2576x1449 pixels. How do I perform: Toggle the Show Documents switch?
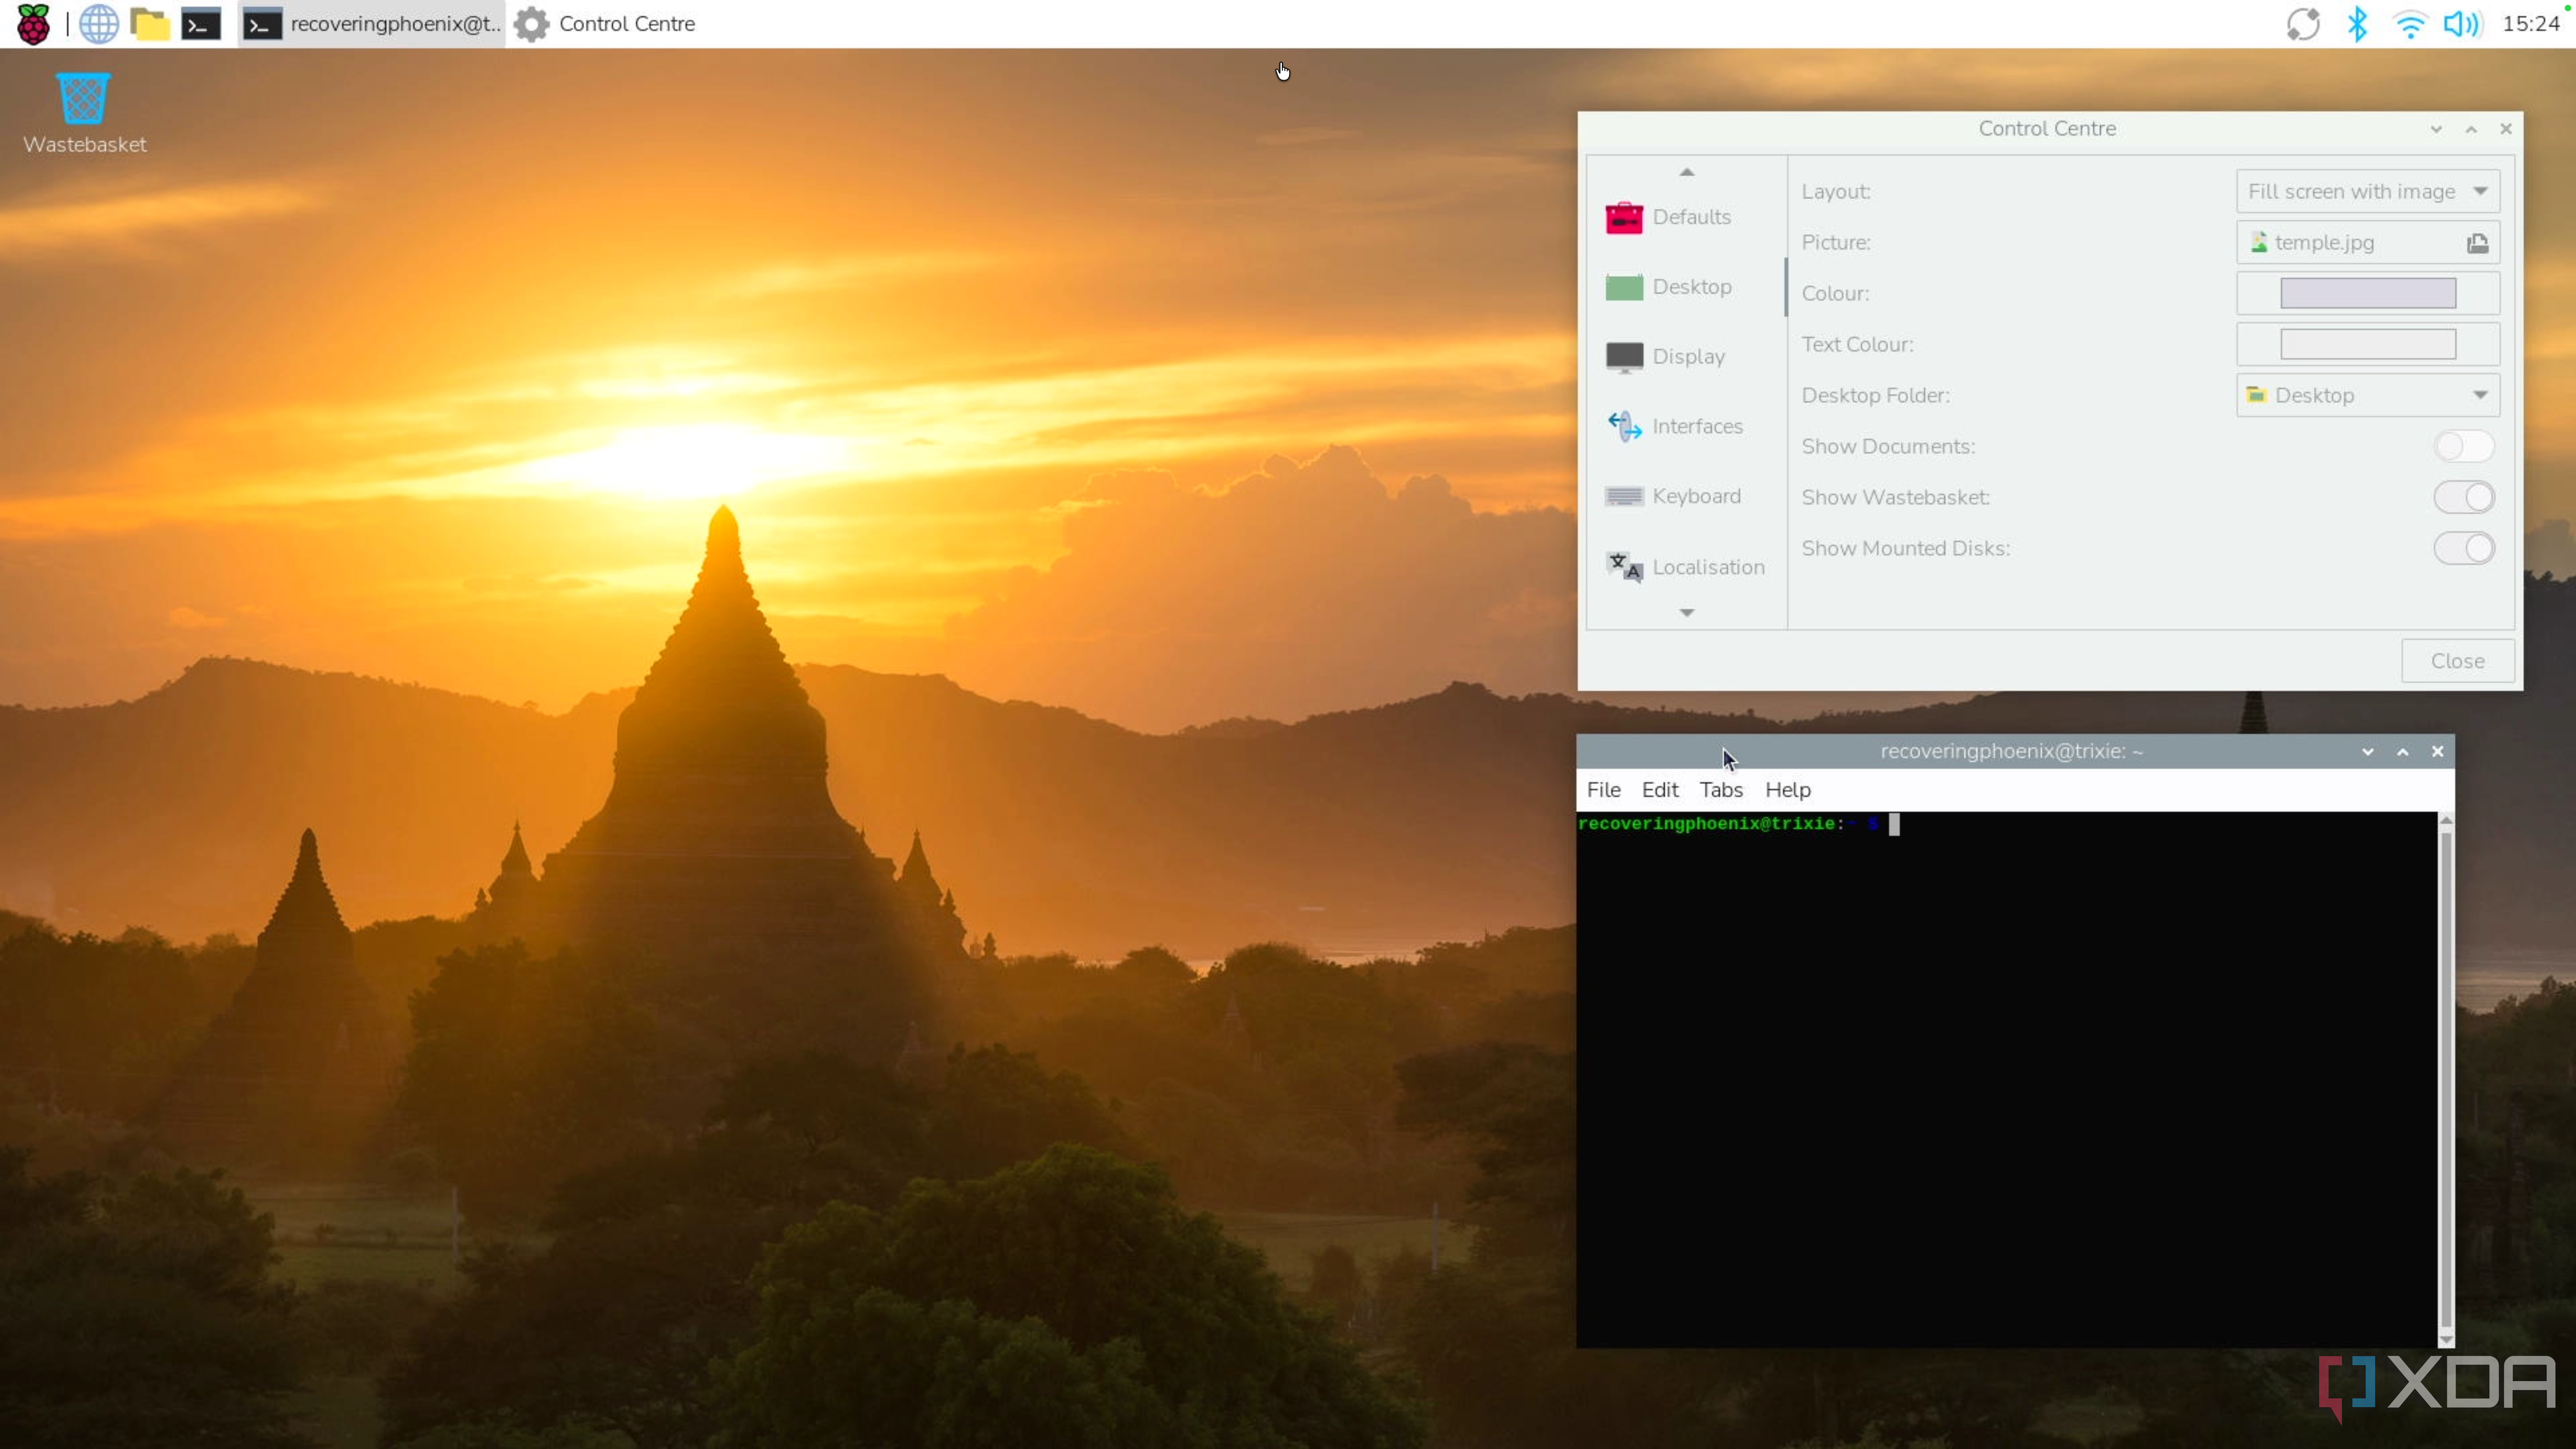pos(2463,446)
